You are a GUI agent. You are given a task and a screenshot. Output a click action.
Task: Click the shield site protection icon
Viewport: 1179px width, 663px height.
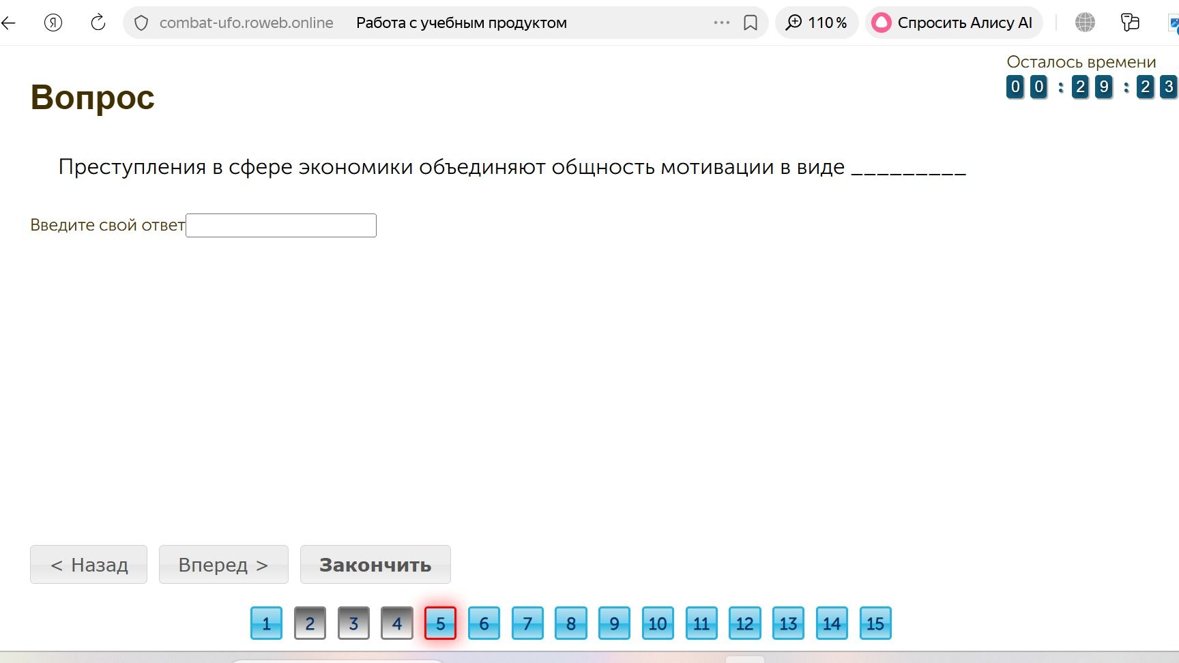[x=141, y=23]
